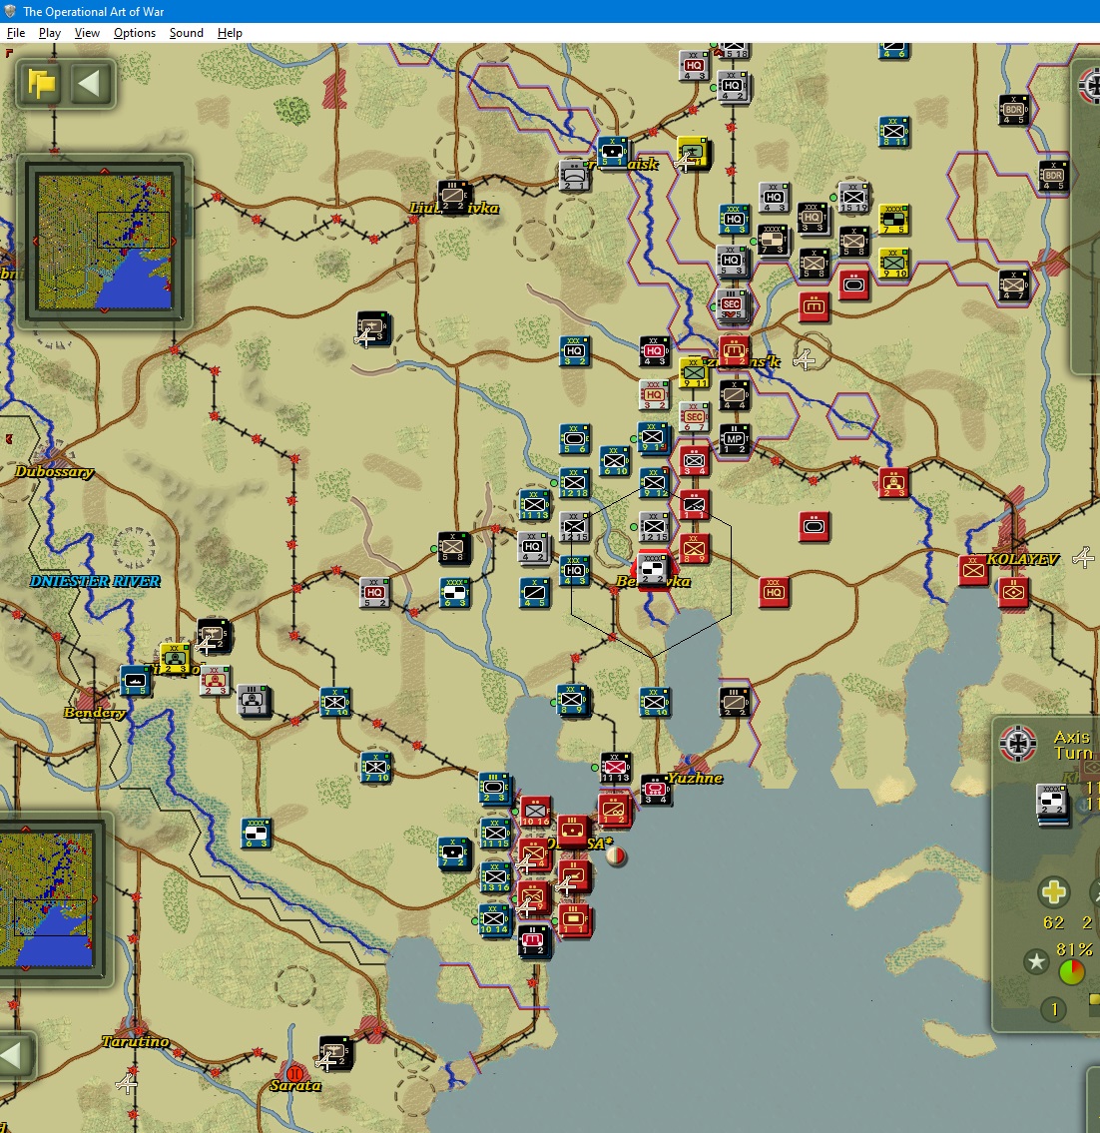Open the View menu
Viewport: 1100px width, 1133px height.
87,33
